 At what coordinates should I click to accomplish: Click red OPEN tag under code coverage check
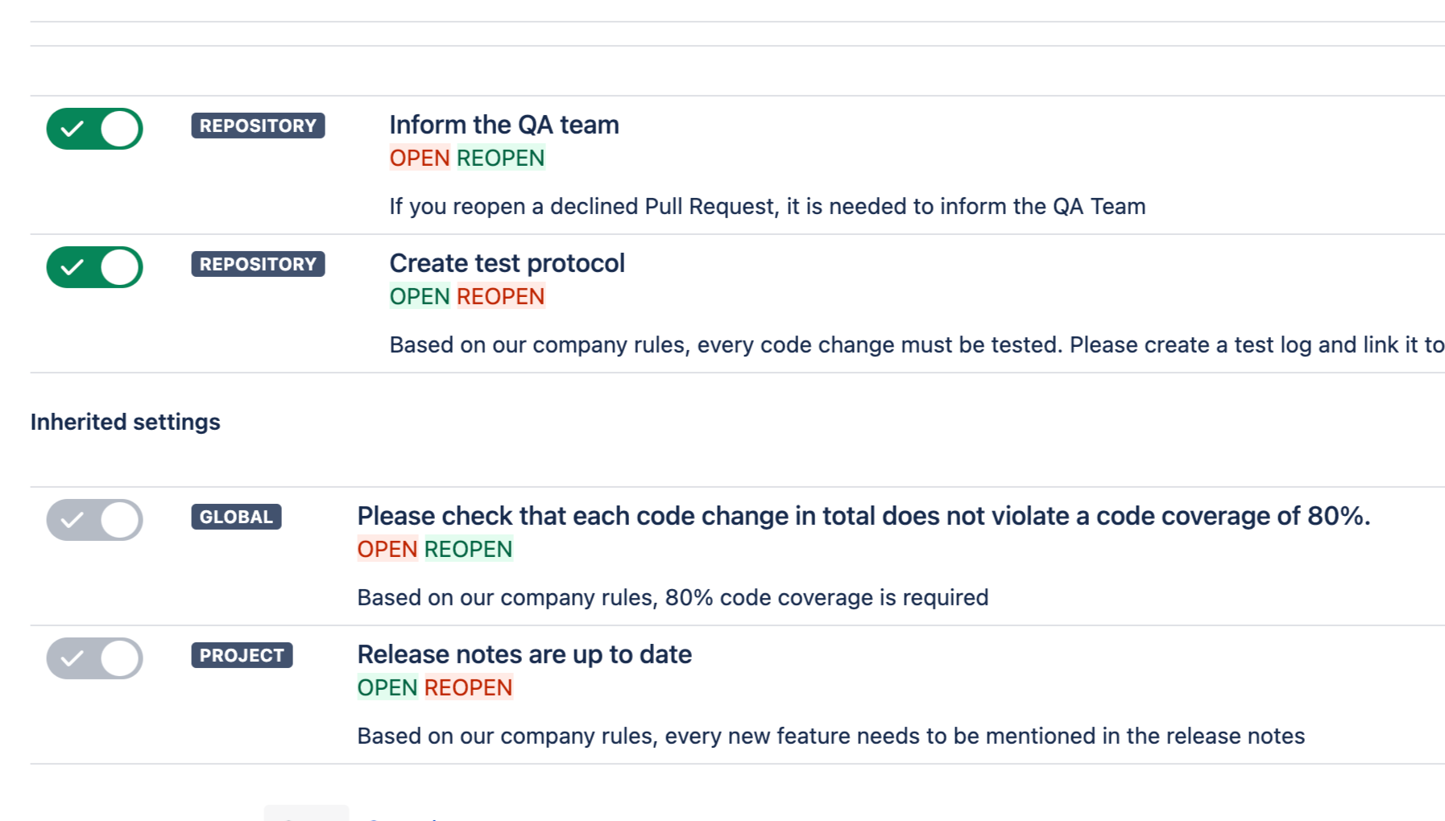coord(387,549)
